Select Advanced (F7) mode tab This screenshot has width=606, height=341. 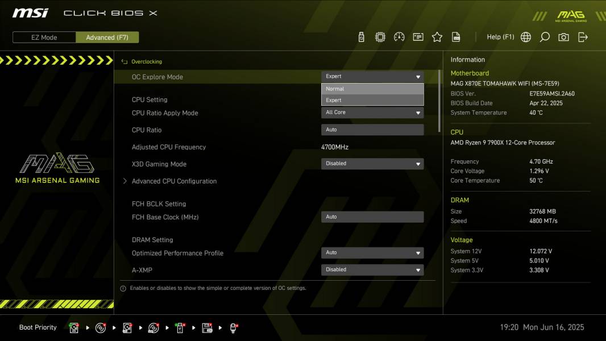click(107, 38)
